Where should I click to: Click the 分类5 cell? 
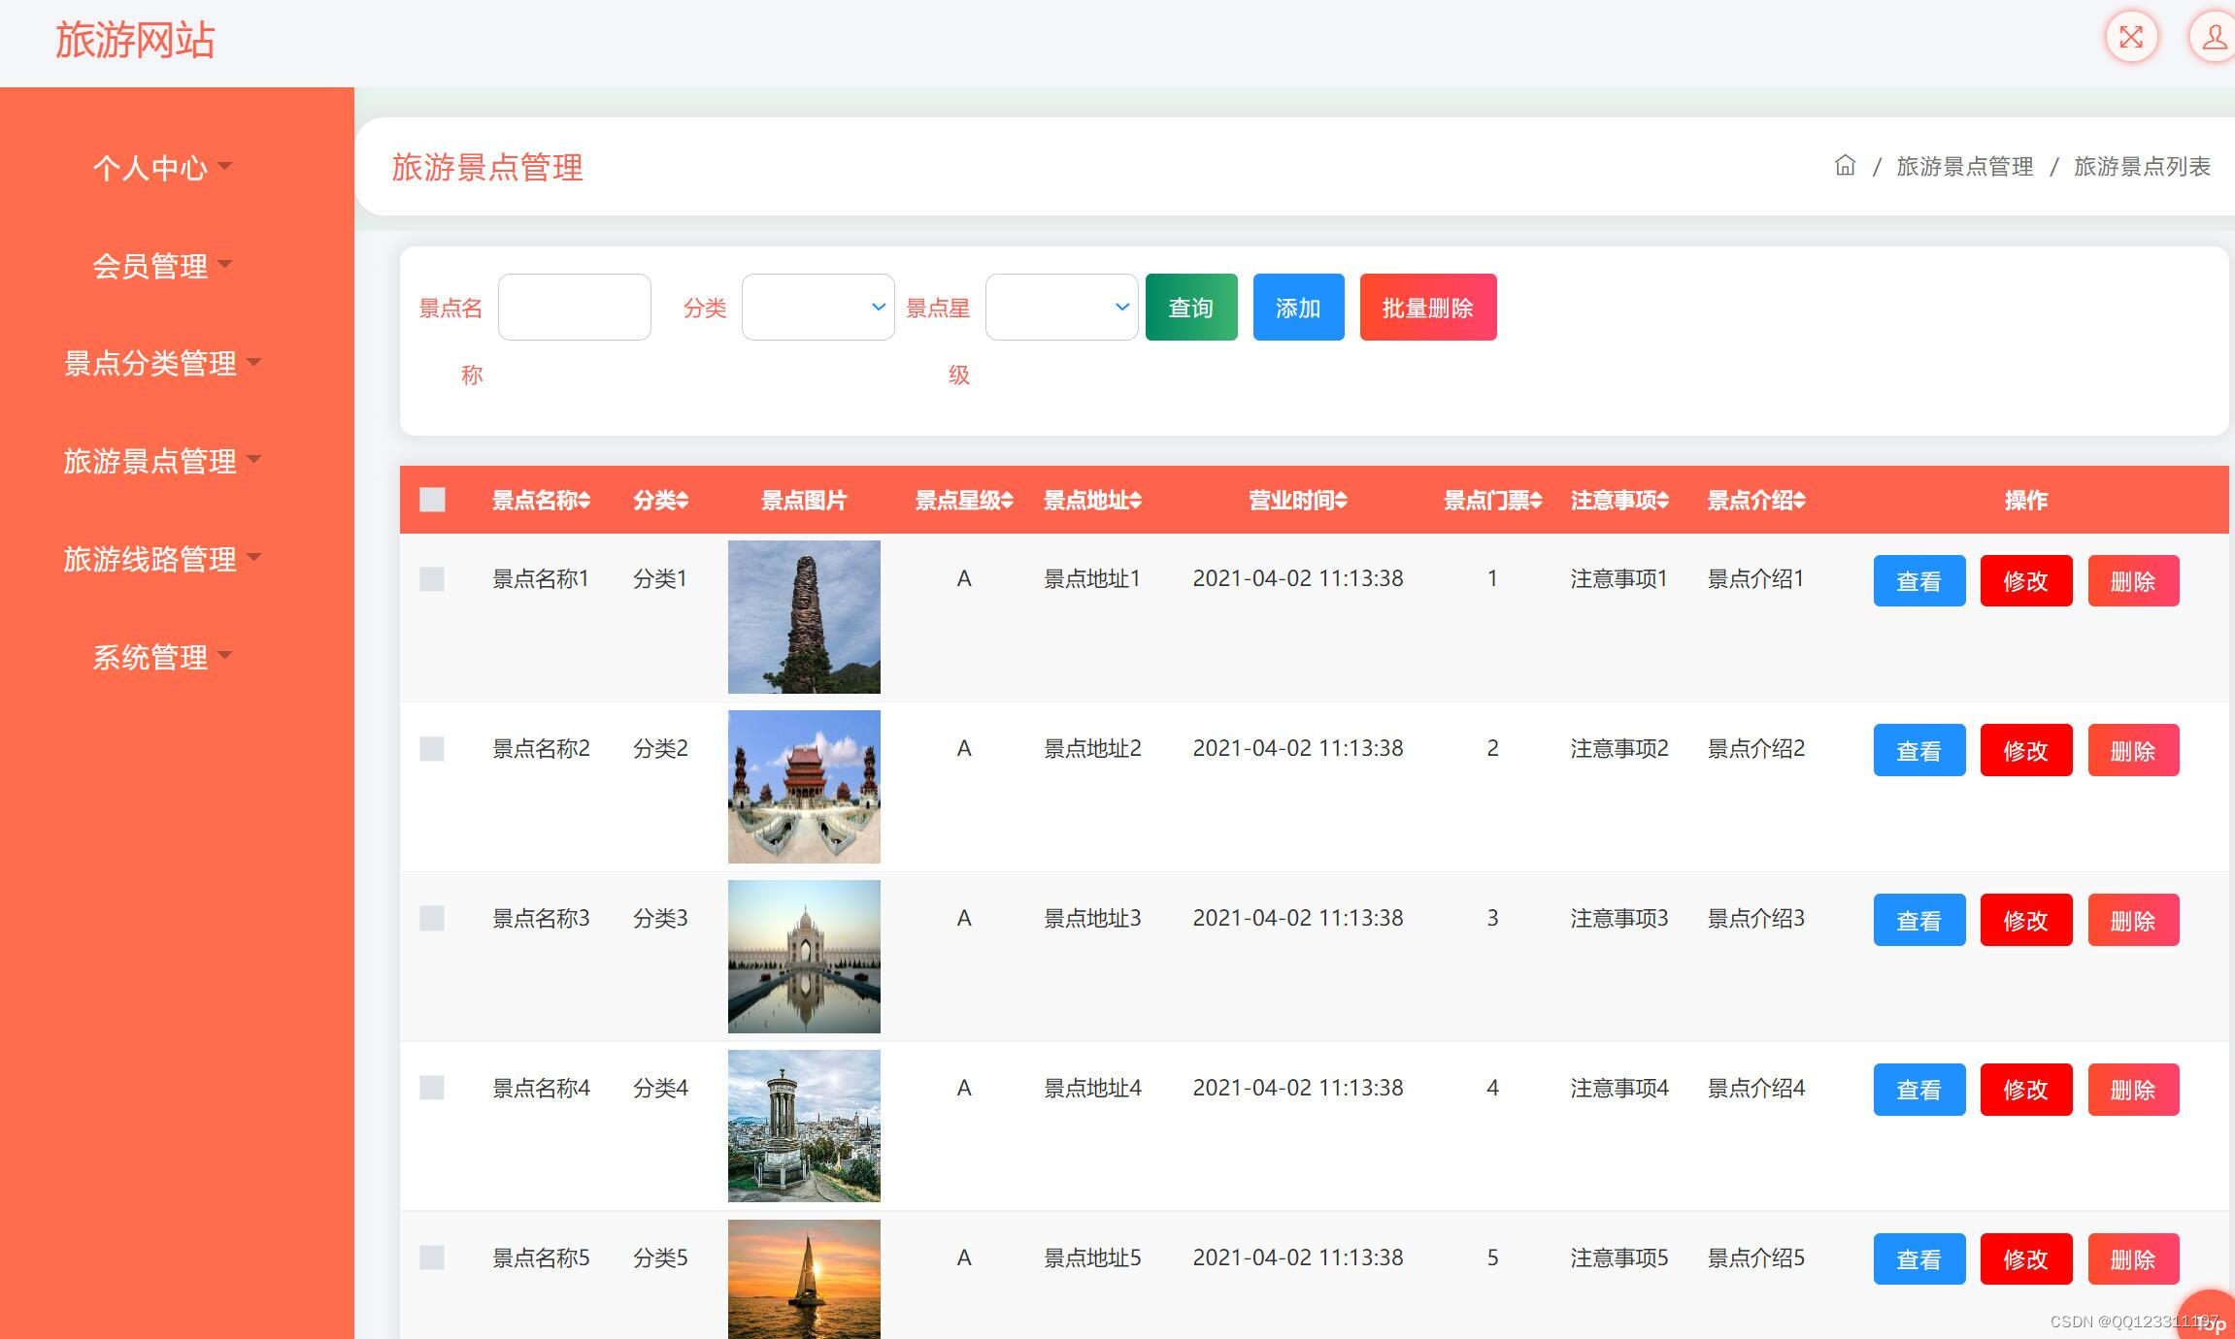click(x=660, y=1257)
